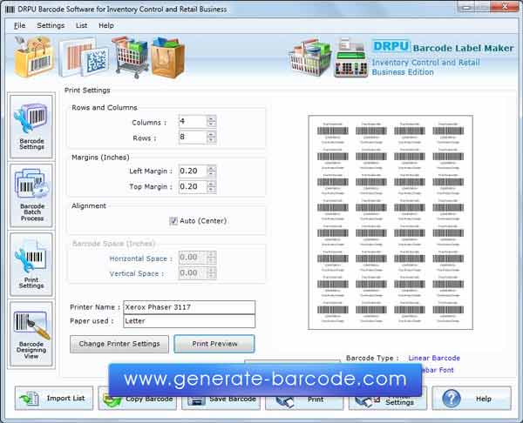Increase Columns value with spinner arrow
The image size is (523, 423).
[211, 118]
